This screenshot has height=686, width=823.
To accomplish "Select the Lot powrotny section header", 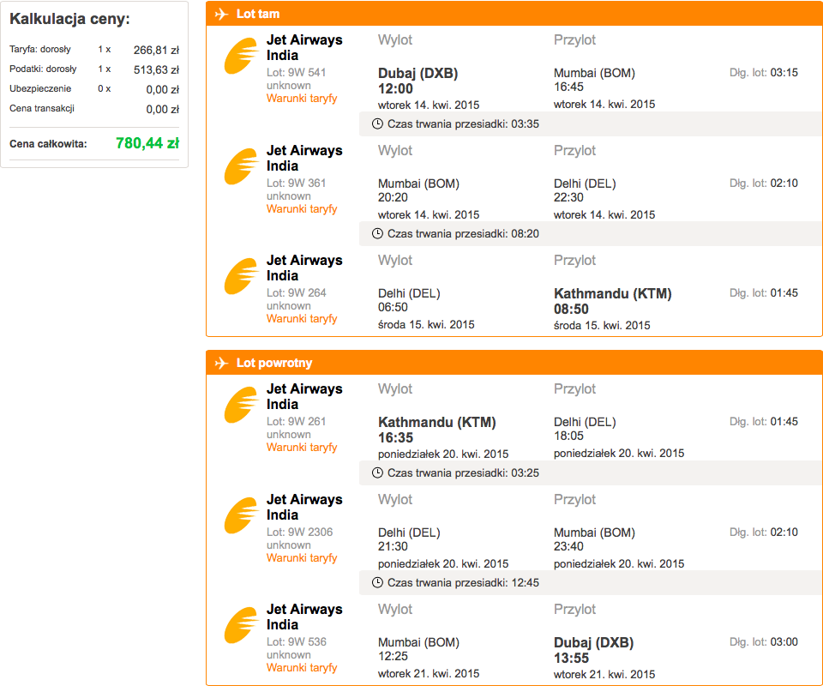I will tap(514, 363).
